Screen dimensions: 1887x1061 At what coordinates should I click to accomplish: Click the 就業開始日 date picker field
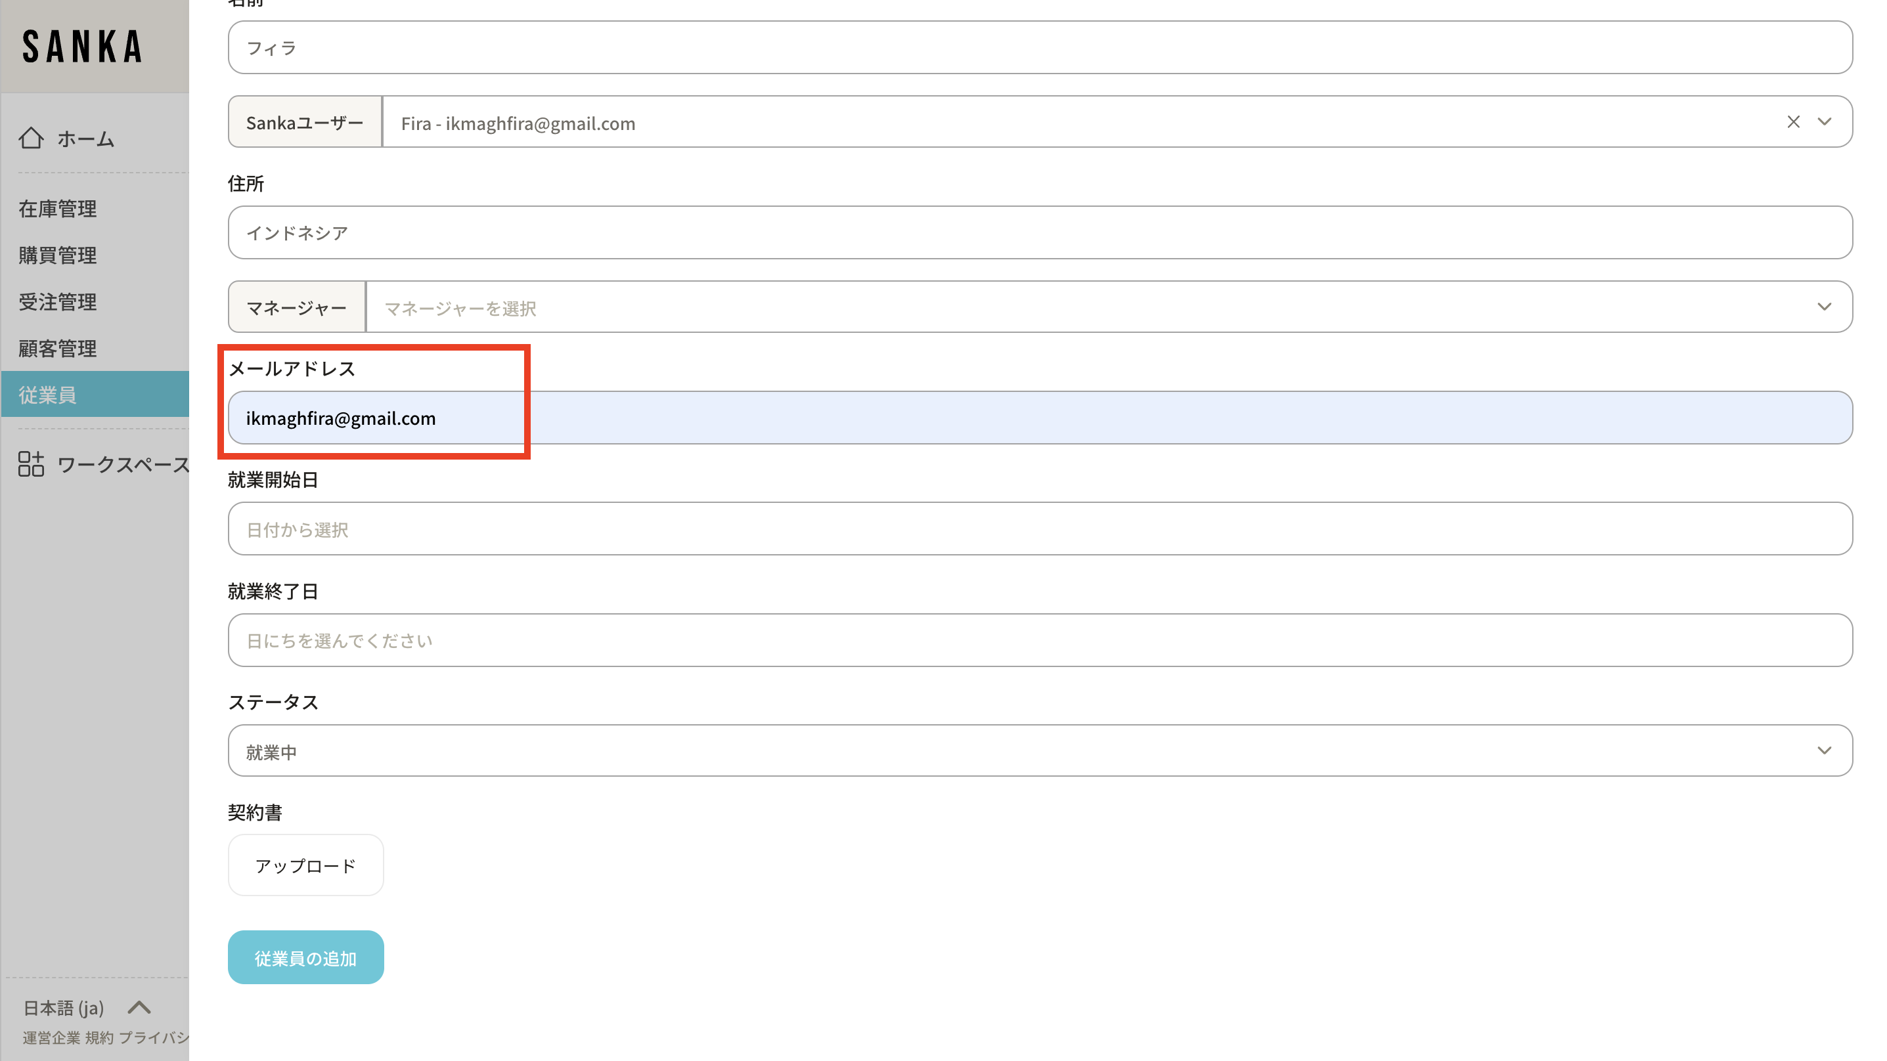pos(1040,529)
